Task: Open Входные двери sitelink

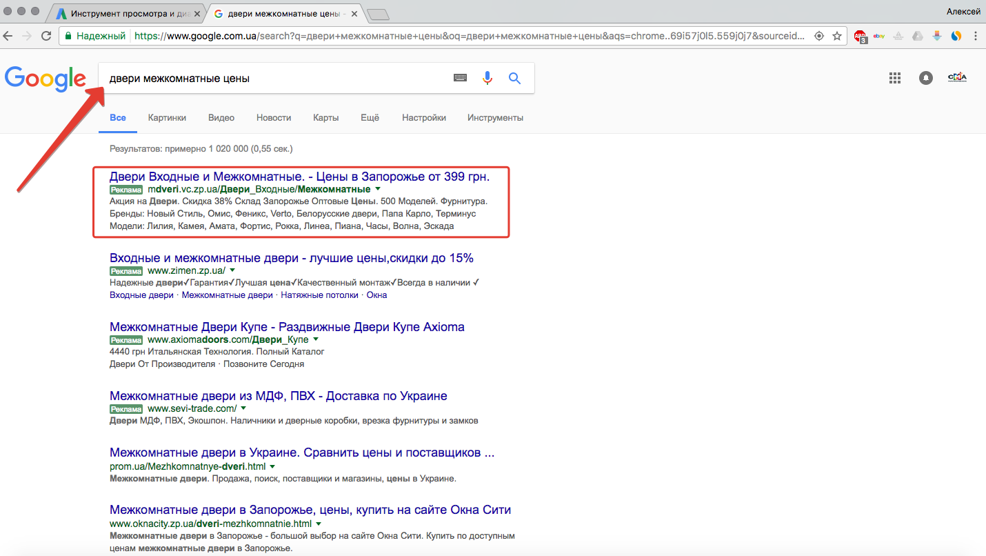Action: tap(141, 295)
